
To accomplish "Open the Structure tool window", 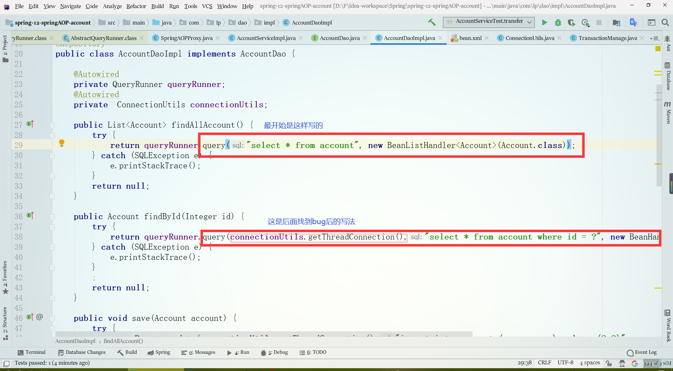I will (x=5, y=323).
